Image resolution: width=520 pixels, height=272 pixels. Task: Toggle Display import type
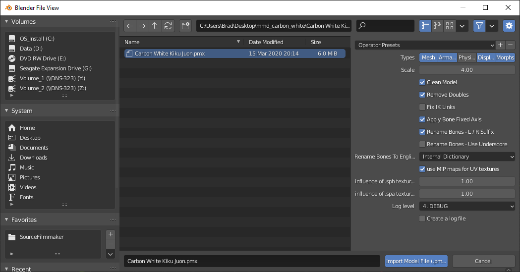click(486, 57)
